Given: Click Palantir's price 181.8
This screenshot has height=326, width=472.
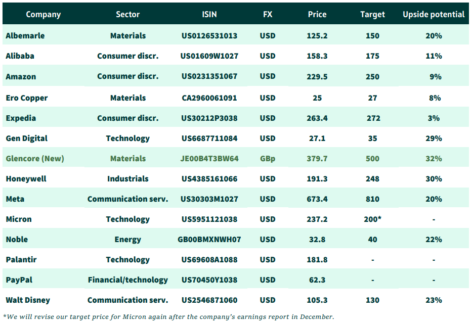Looking at the screenshot, I should click(317, 260).
